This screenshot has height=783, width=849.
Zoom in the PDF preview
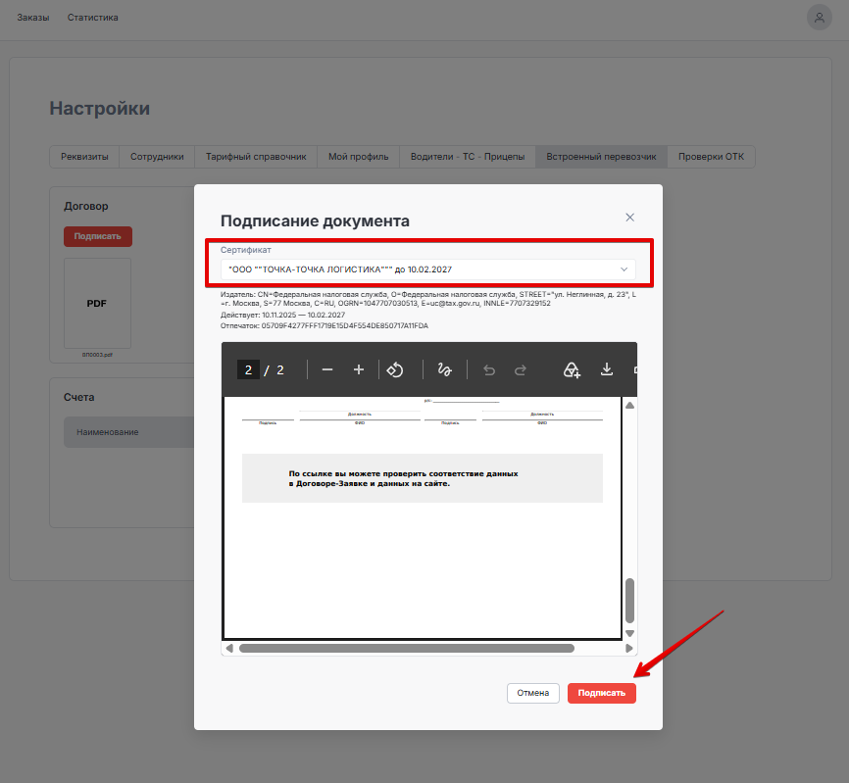coord(359,369)
